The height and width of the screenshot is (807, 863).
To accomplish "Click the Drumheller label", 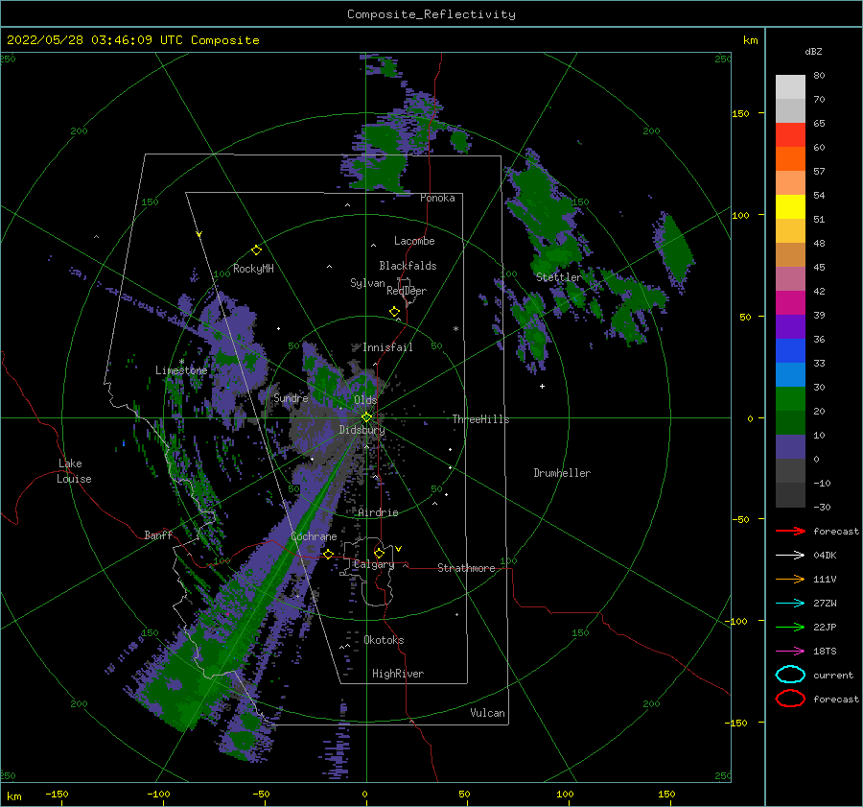I will pyautogui.click(x=562, y=473).
